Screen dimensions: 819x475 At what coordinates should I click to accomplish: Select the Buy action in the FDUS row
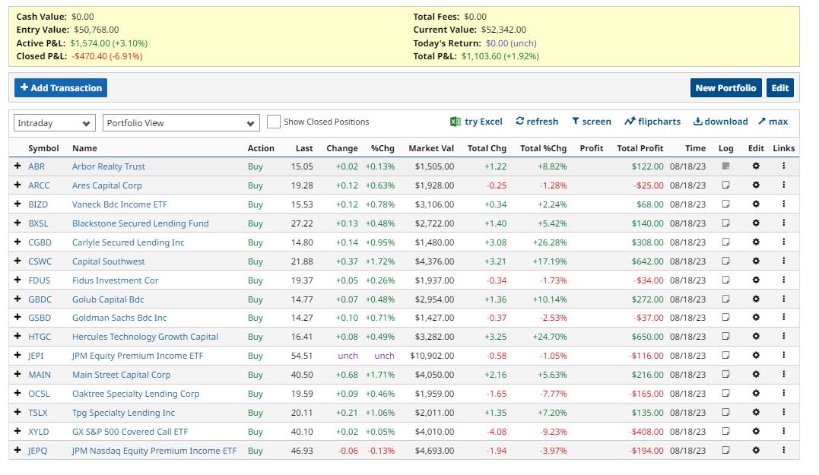tap(256, 280)
